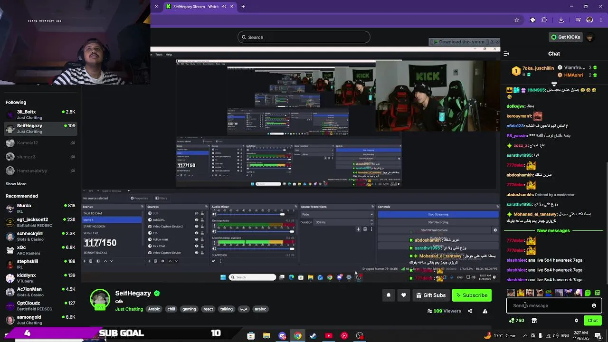Open new browser tab with plus
608x342 pixels.
pos(243,7)
